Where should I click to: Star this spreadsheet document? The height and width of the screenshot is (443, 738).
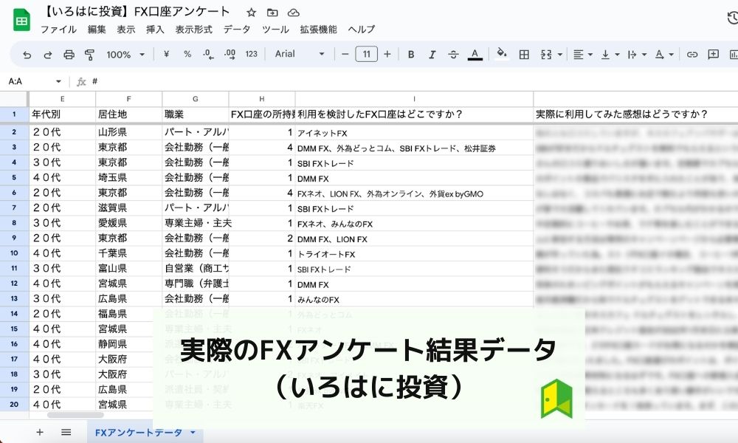pyautogui.click(x=252, y=13)
